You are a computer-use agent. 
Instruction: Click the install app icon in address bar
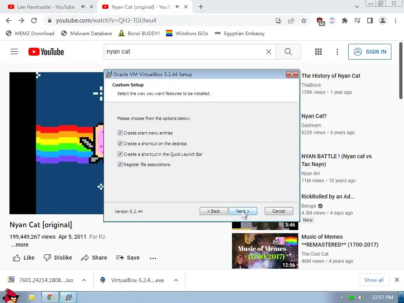(279, 21)
